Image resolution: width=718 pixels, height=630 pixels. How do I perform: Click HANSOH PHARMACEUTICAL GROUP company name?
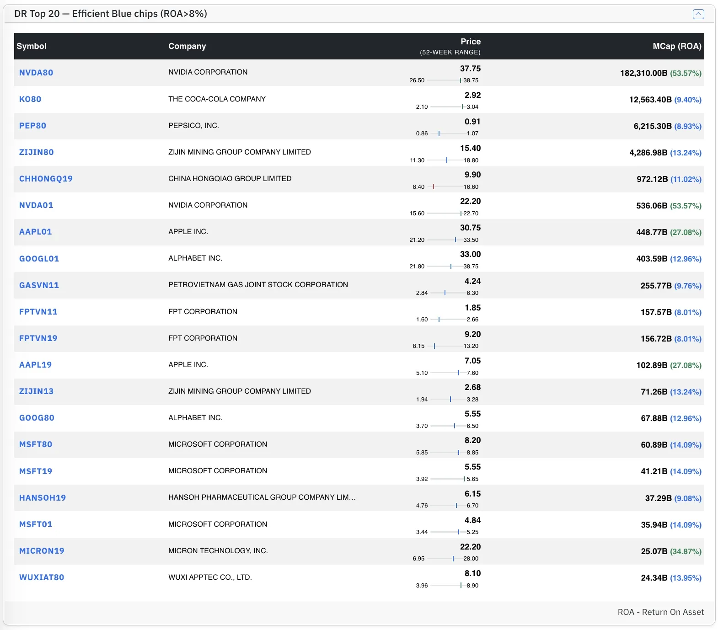[262, 497]
